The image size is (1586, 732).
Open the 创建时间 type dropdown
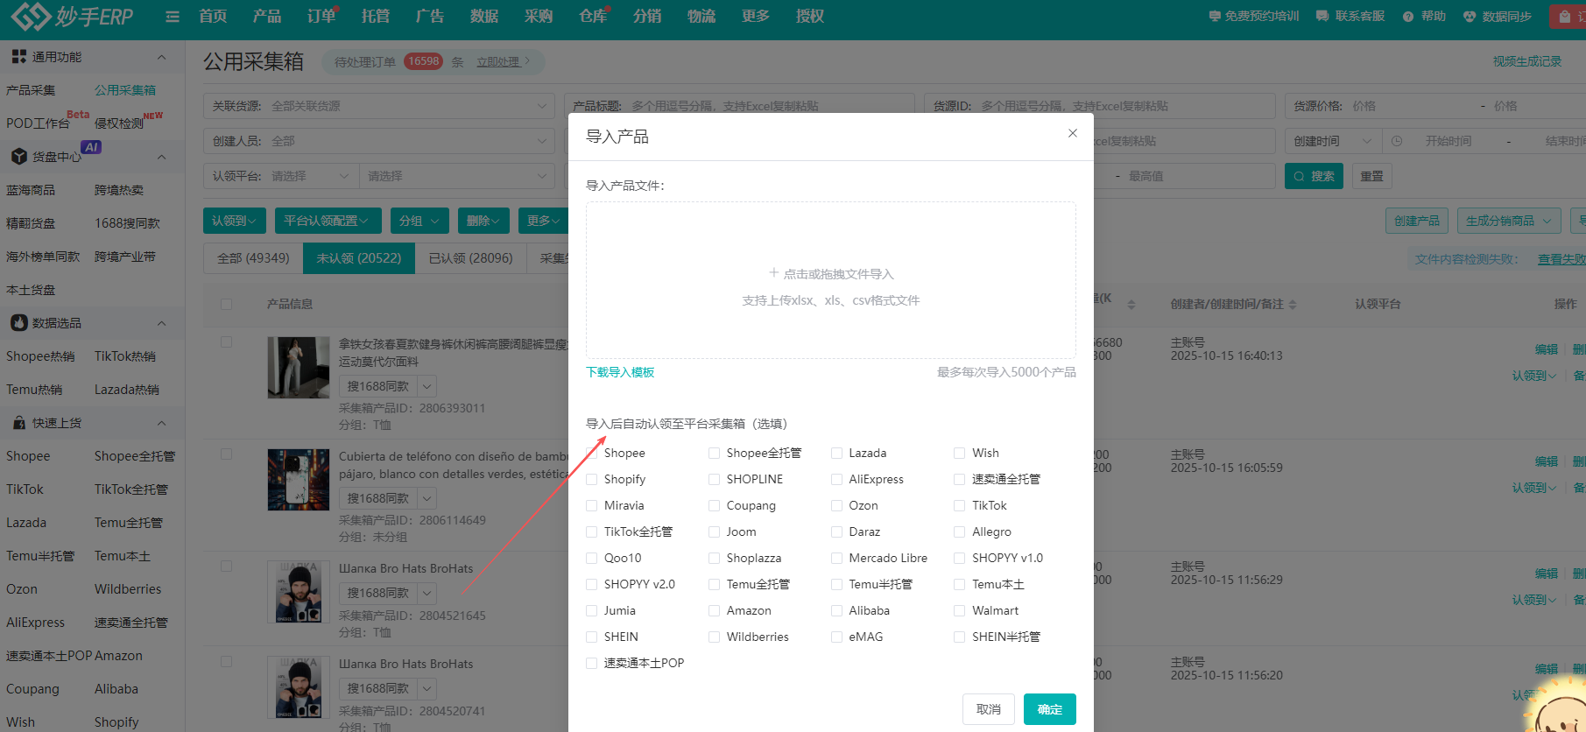[x=1333, y=141]
